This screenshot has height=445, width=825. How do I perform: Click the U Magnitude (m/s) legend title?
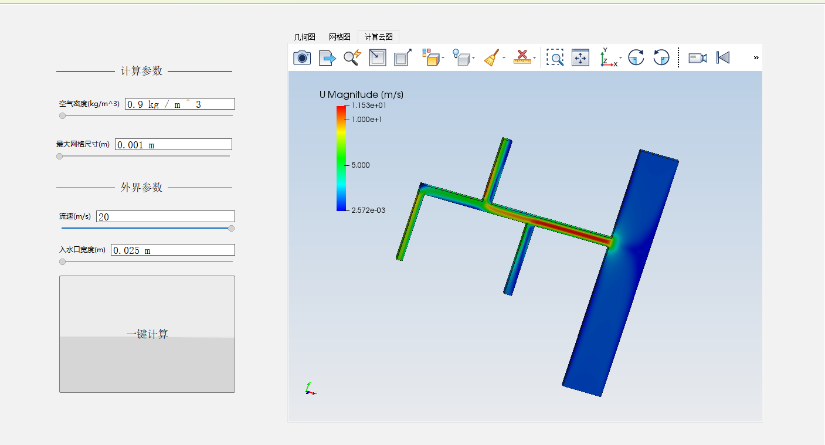point(361,94)
